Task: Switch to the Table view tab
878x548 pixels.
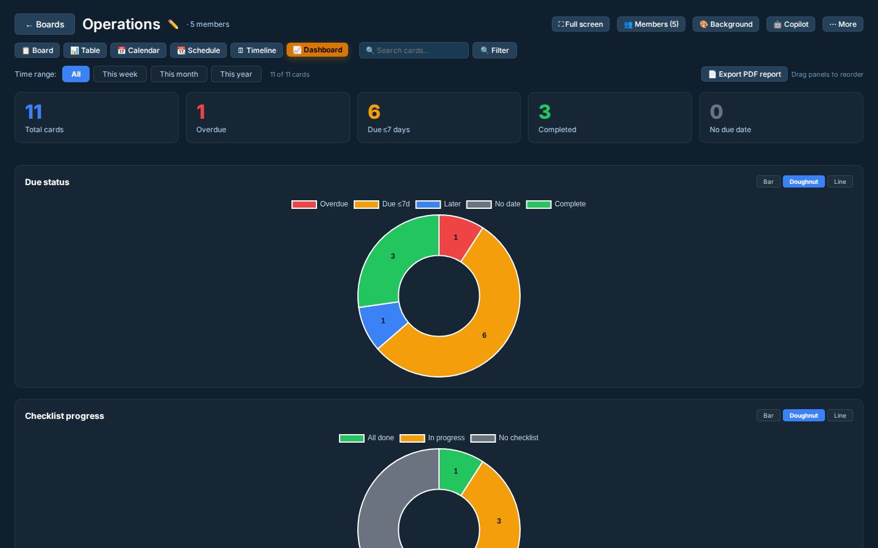Action: pyautogui.click(x=85, y=51)
